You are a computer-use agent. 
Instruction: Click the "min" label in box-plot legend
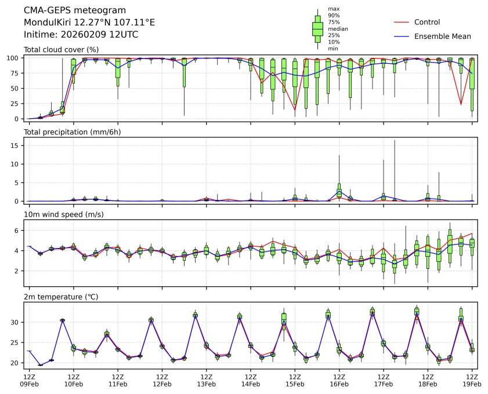[x=333, y=49]
